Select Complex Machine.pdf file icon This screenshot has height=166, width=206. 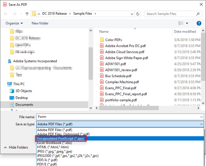(102, 82)
